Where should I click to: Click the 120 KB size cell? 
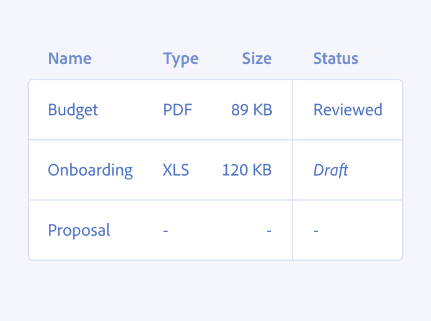[247, 171]
